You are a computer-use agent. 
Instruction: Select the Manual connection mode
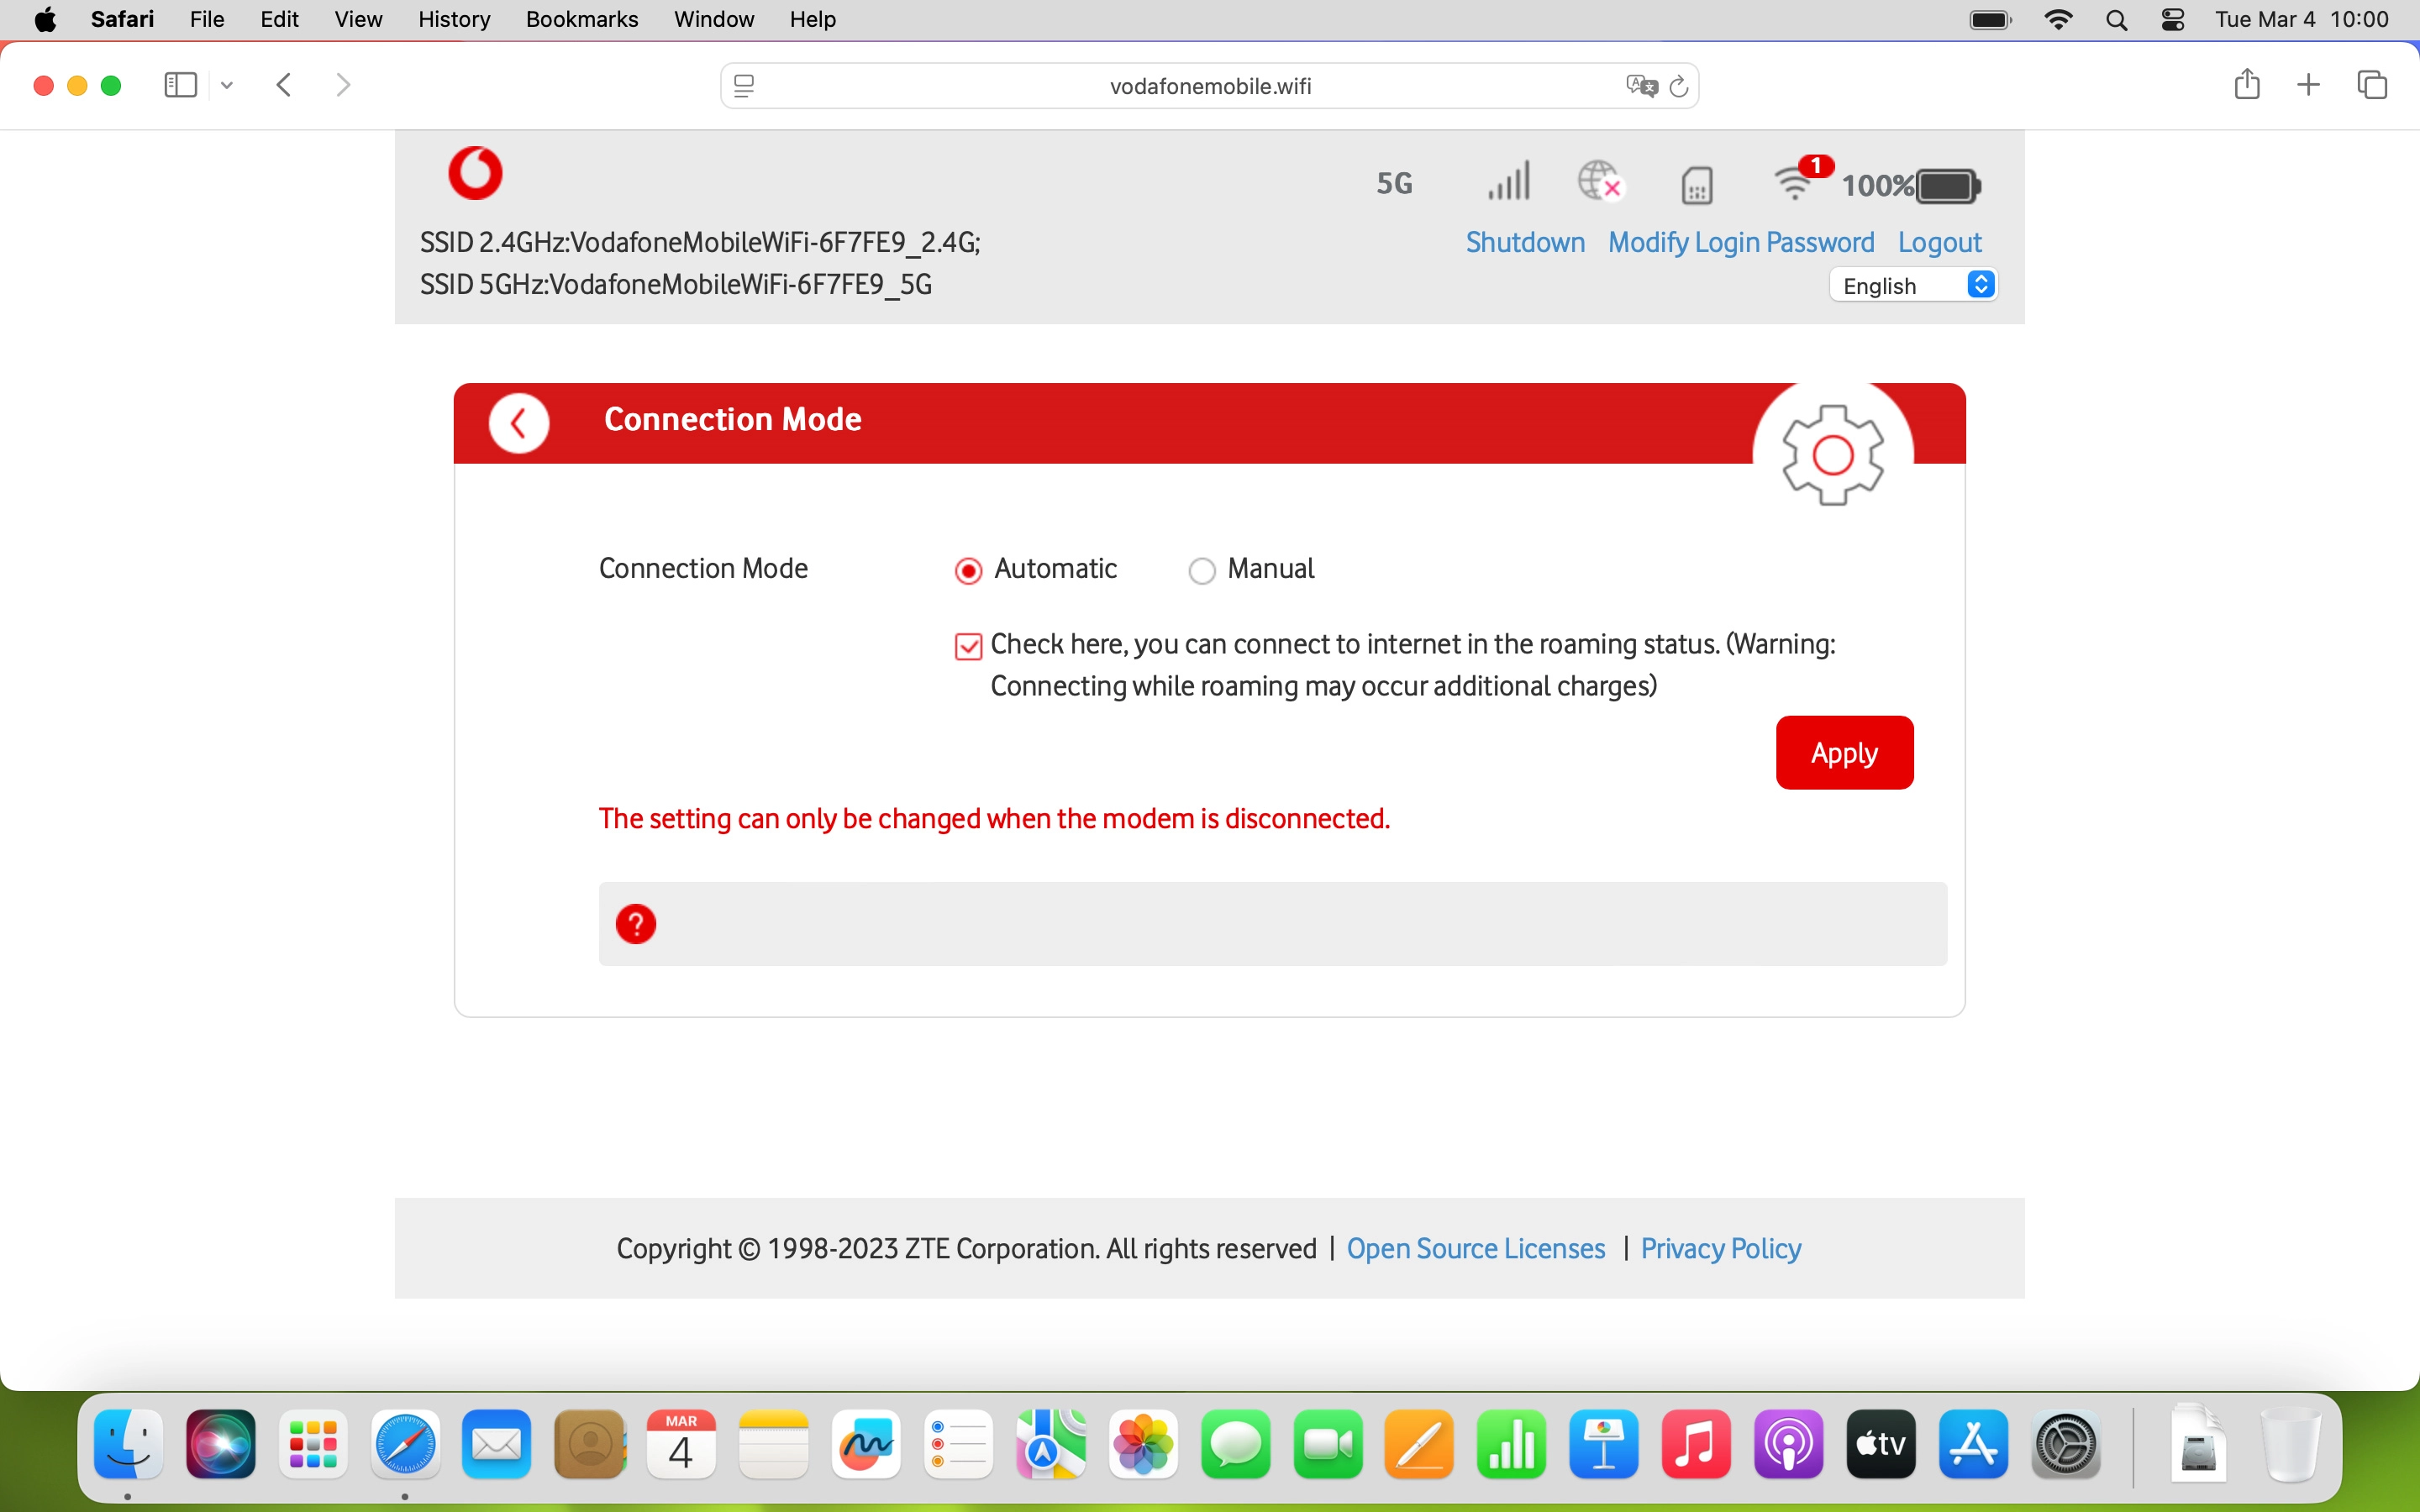tap(1201, 571)
